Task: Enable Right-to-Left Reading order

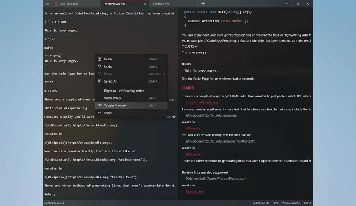Action: click(131, 91)
